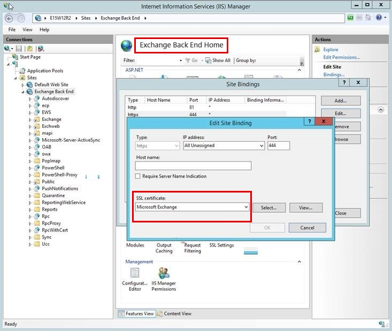
Task: Collapse the Management section chevron
Action: pos(299,261)
